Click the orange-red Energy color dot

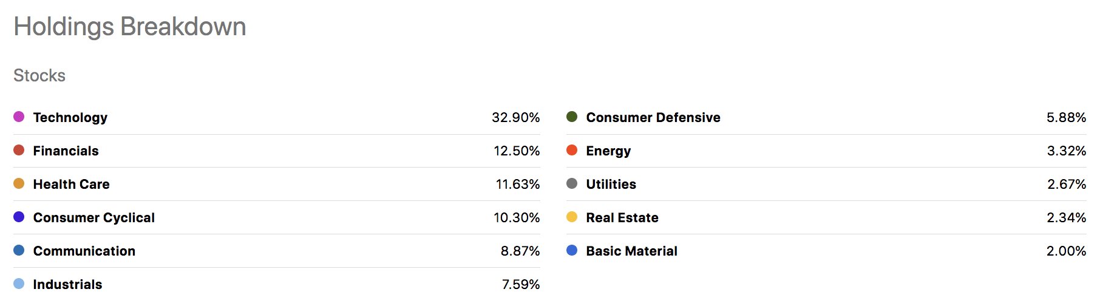(x=572, y=150)
